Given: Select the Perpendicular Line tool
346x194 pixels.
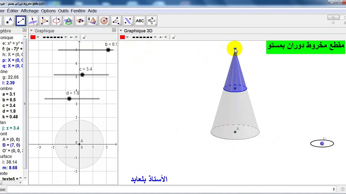Looking at the screenshot, I should coord(33,21).
